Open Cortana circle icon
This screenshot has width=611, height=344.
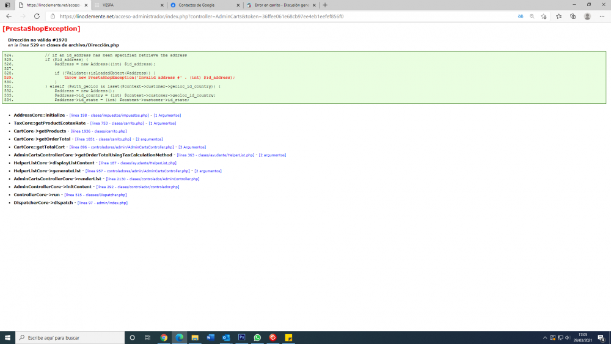tap(132, 337)
